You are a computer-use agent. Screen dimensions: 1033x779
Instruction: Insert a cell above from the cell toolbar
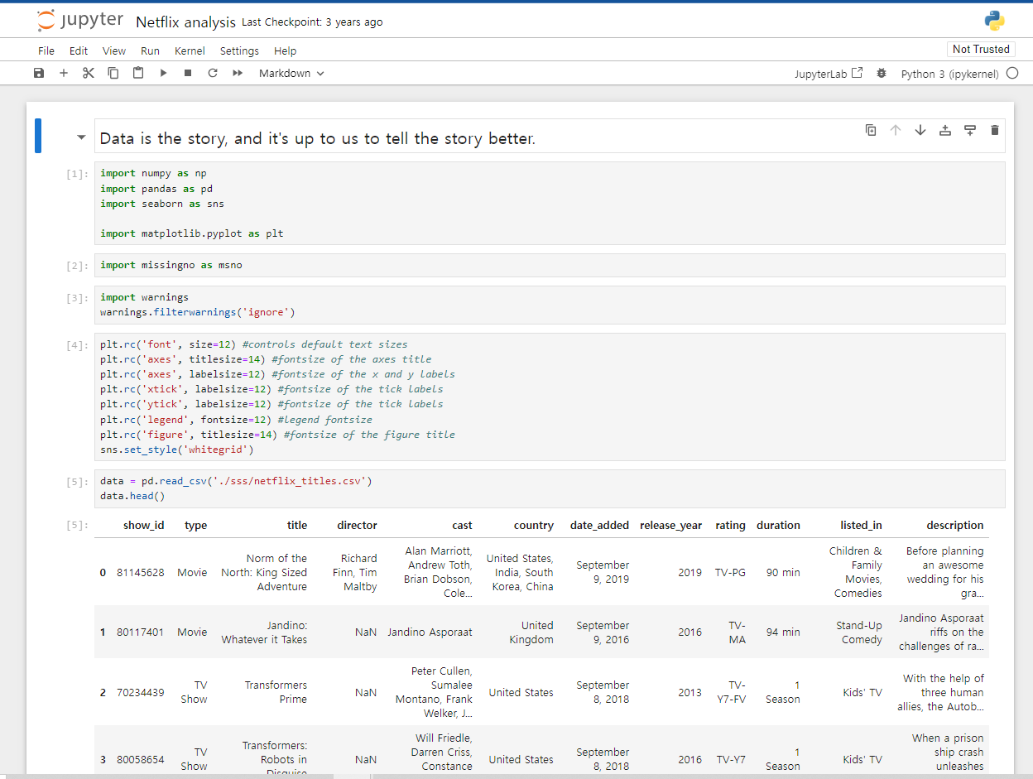pos(945,130)
